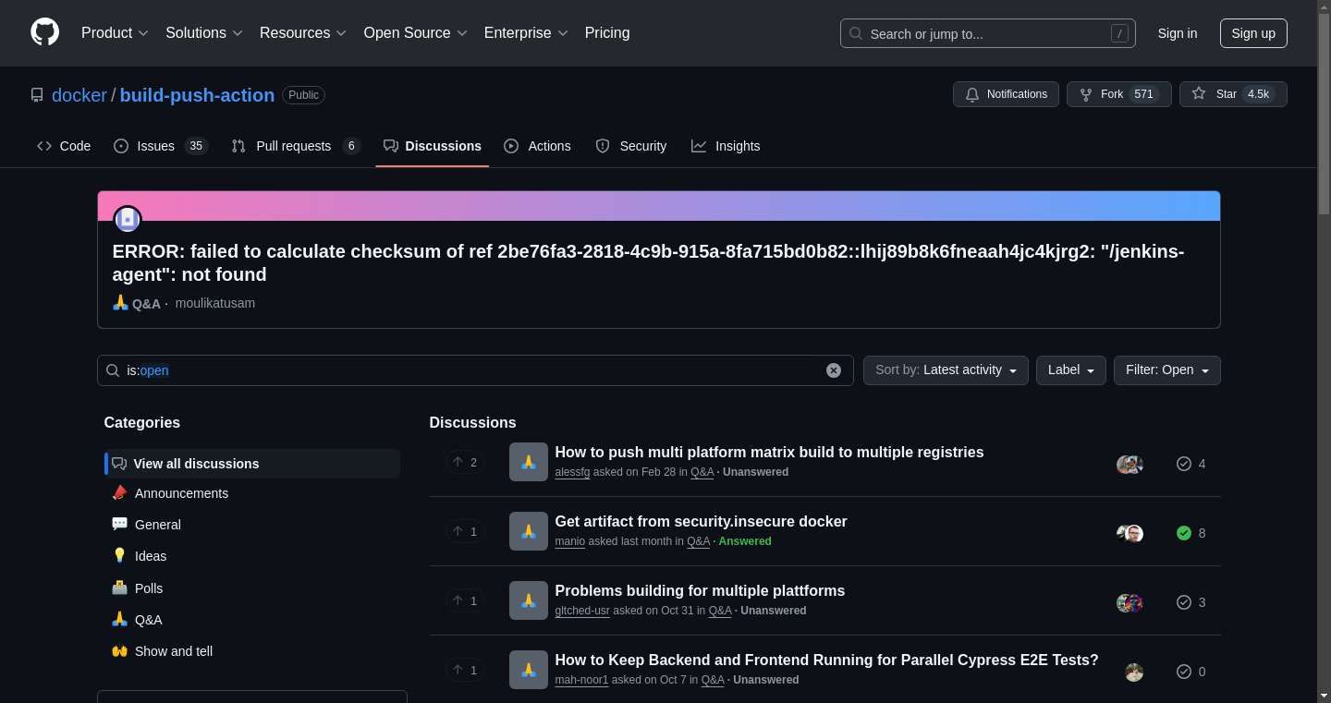The width and height of the screenshot is (1331, 703).
Task: Select the Polls category
Action: pos(252,588)
